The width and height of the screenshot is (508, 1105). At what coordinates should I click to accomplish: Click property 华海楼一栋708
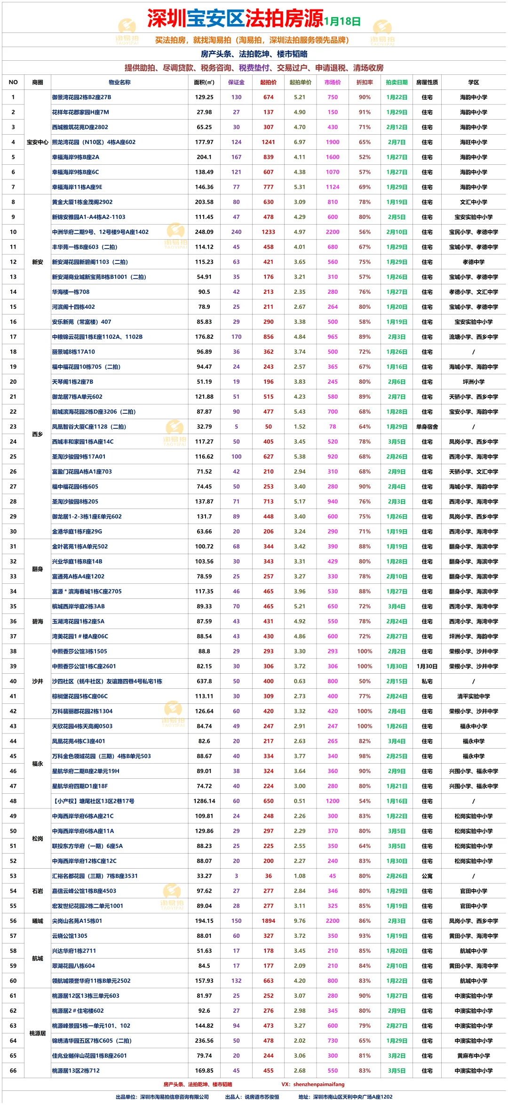(x=71, y=292)
